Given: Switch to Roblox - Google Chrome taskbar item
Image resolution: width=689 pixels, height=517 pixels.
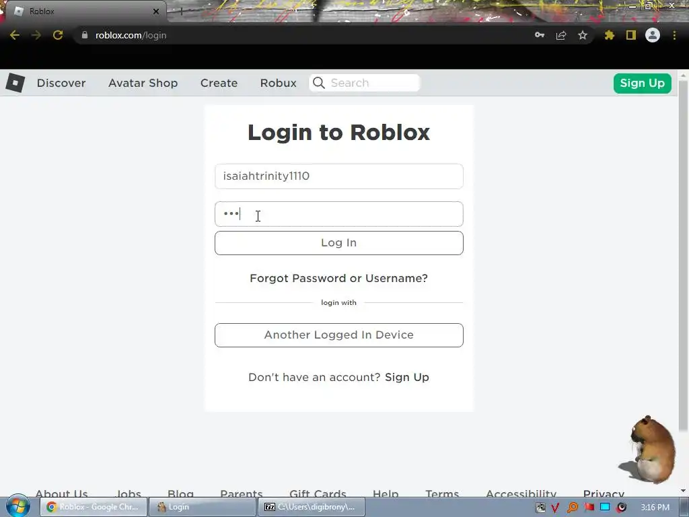Looking at the screenshot, I should (94, 507).
